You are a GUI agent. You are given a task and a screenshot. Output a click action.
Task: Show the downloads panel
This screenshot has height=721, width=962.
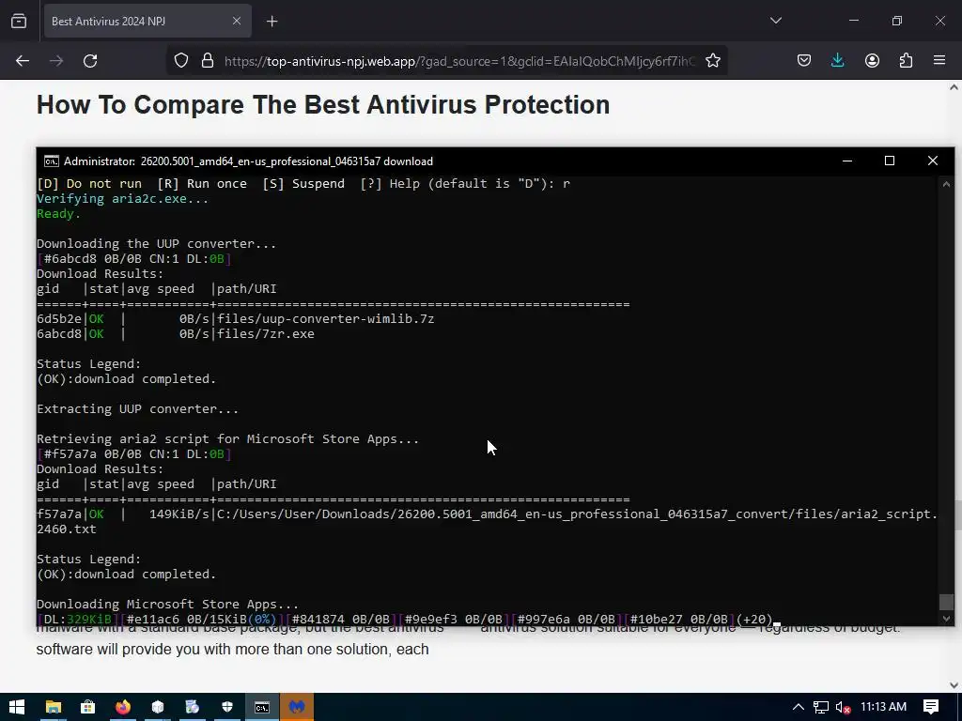click(x=837, y=60)
